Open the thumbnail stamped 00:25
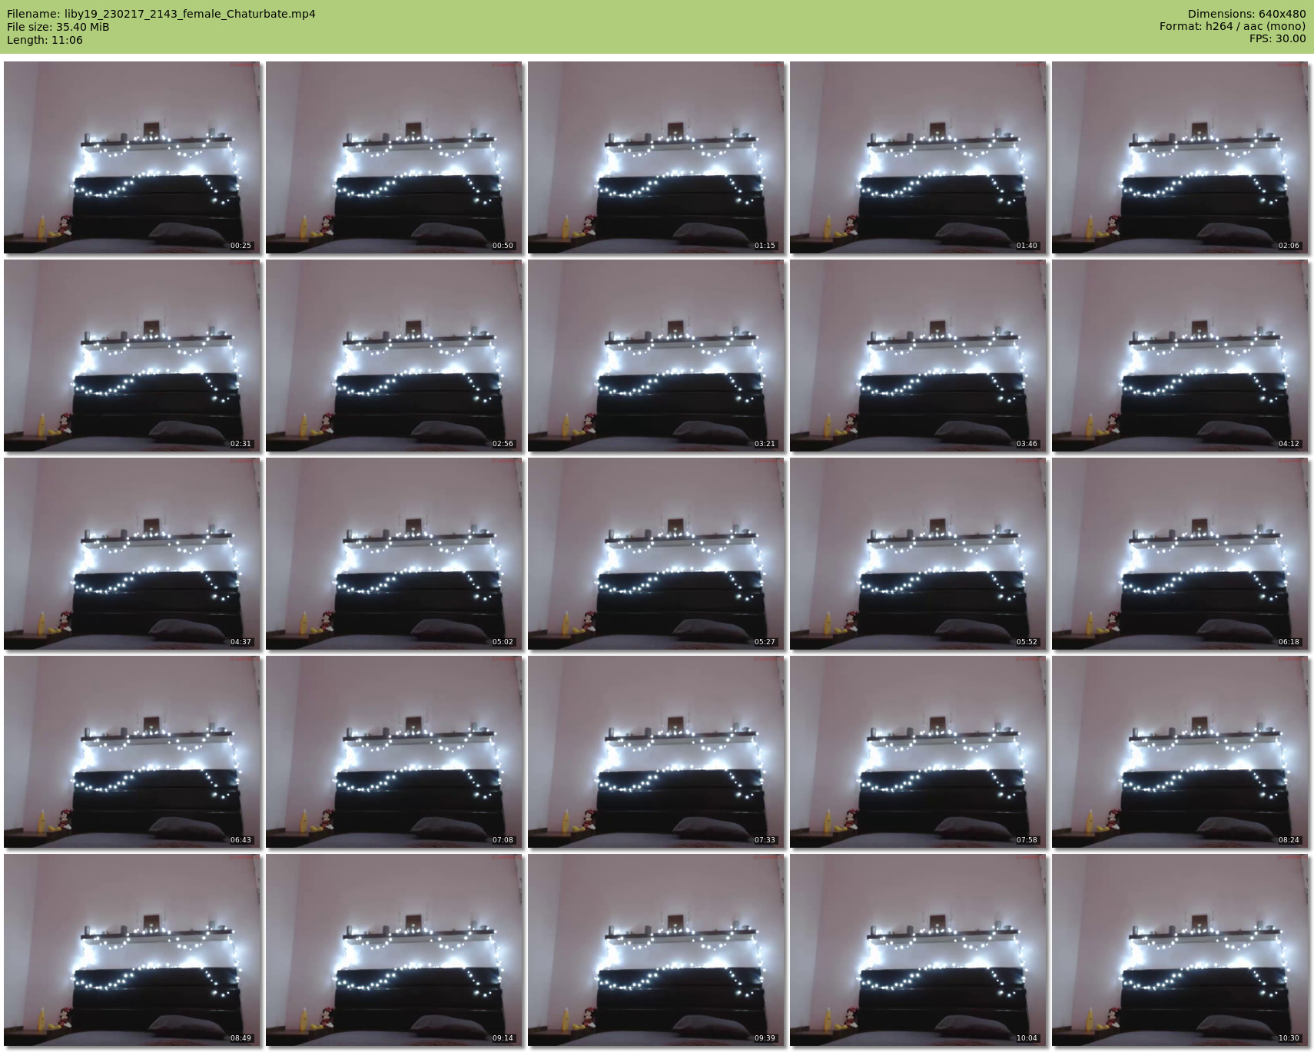Screen dimensions: 1314x1052 coord(131,157)
